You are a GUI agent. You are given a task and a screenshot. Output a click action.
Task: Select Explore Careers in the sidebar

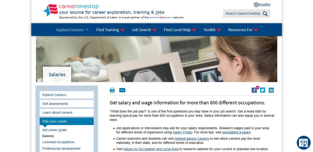[x=67, y=95]
